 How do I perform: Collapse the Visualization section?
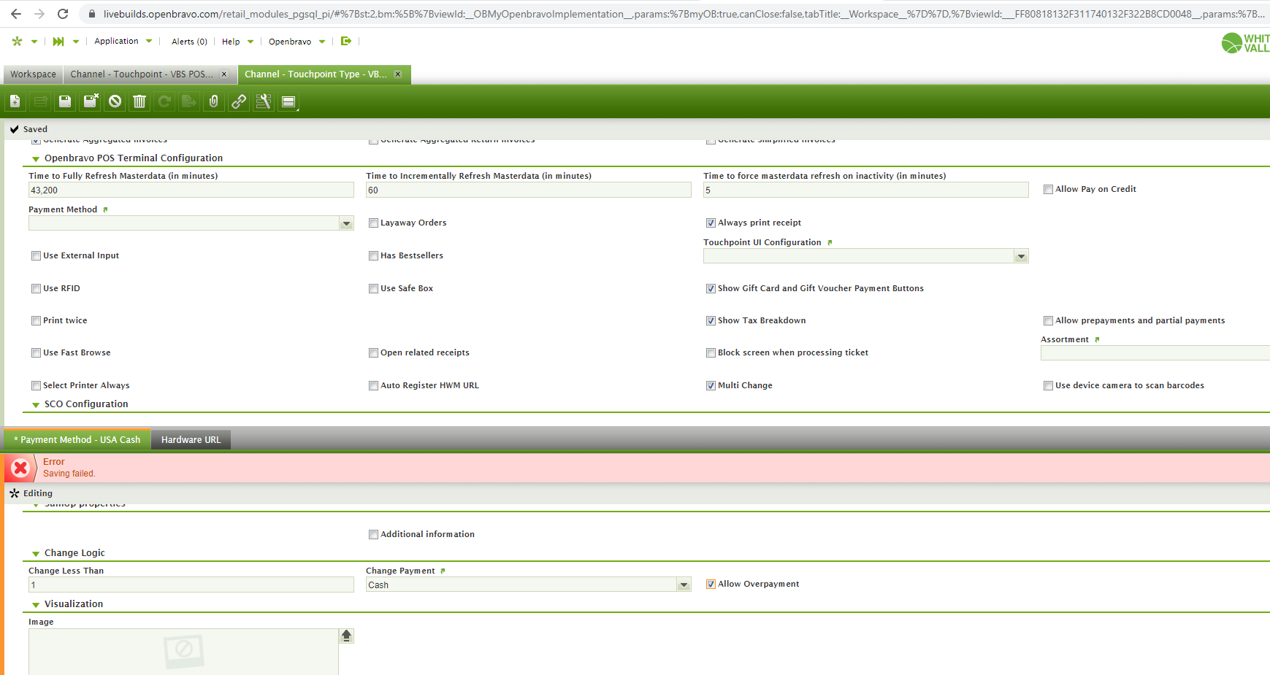click(x=36, y=605)
